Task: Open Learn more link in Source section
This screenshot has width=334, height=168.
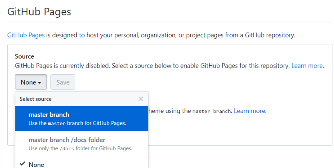Action: click(307, 66)
